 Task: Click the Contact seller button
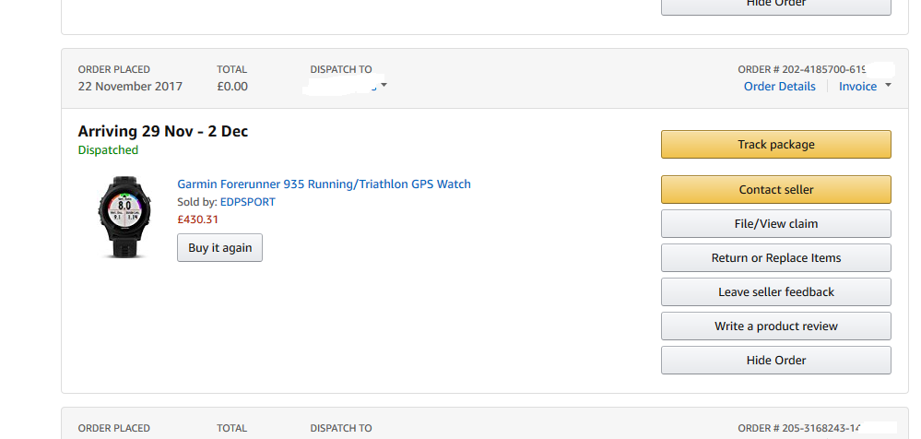click(775, 190)
